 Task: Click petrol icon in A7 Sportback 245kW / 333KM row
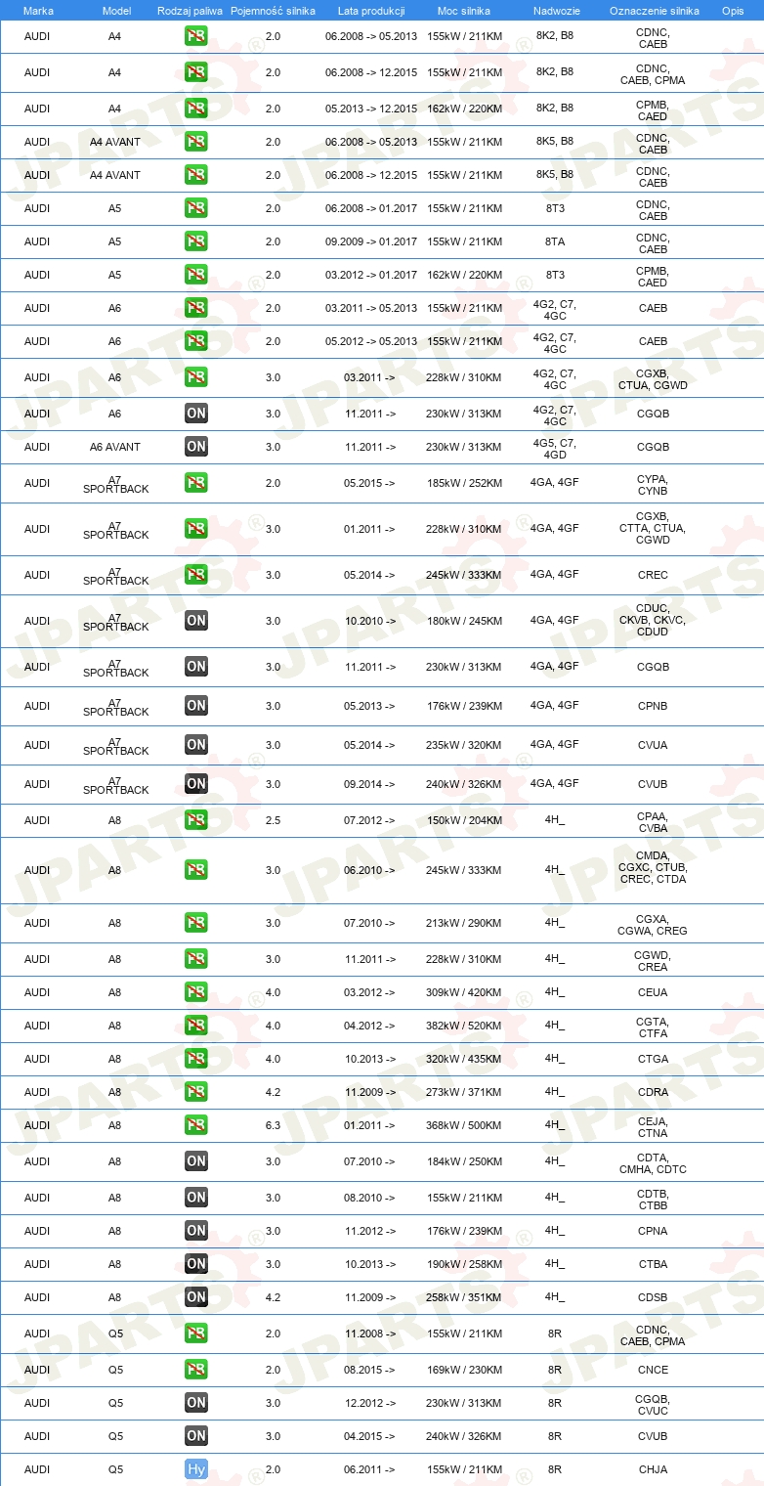pyautogui.click(x=196, y=575)
